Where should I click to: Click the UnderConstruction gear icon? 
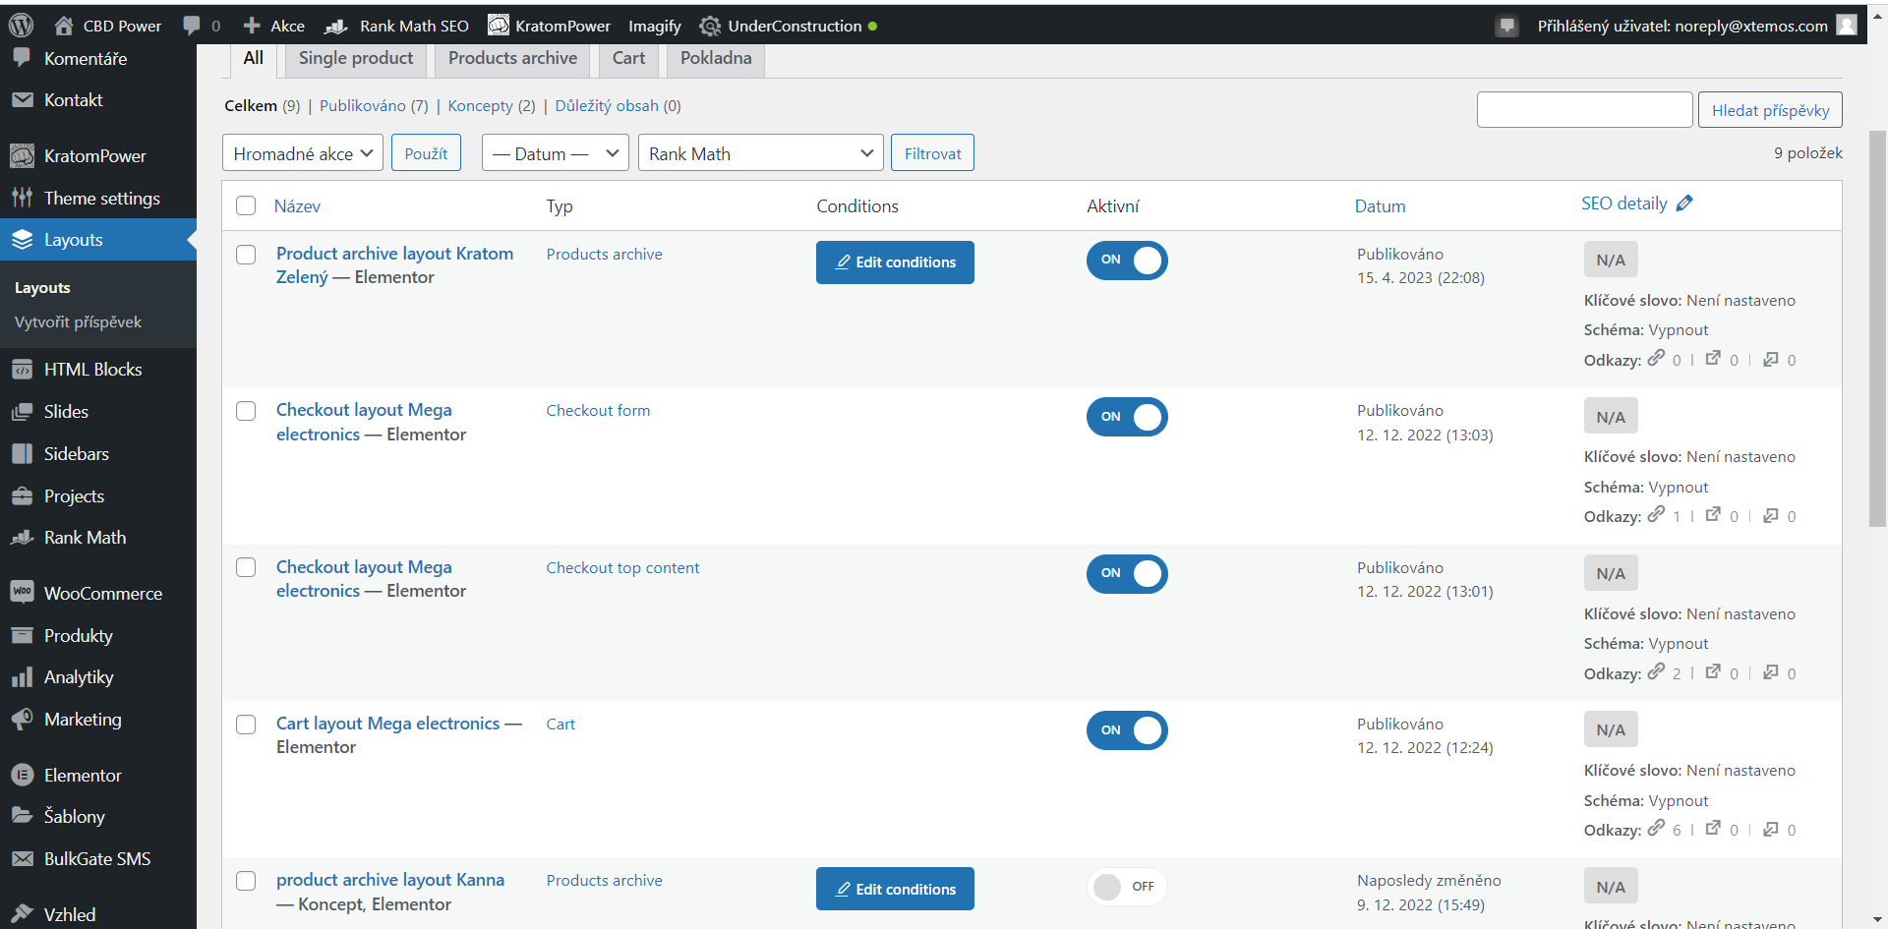[710, 26]
